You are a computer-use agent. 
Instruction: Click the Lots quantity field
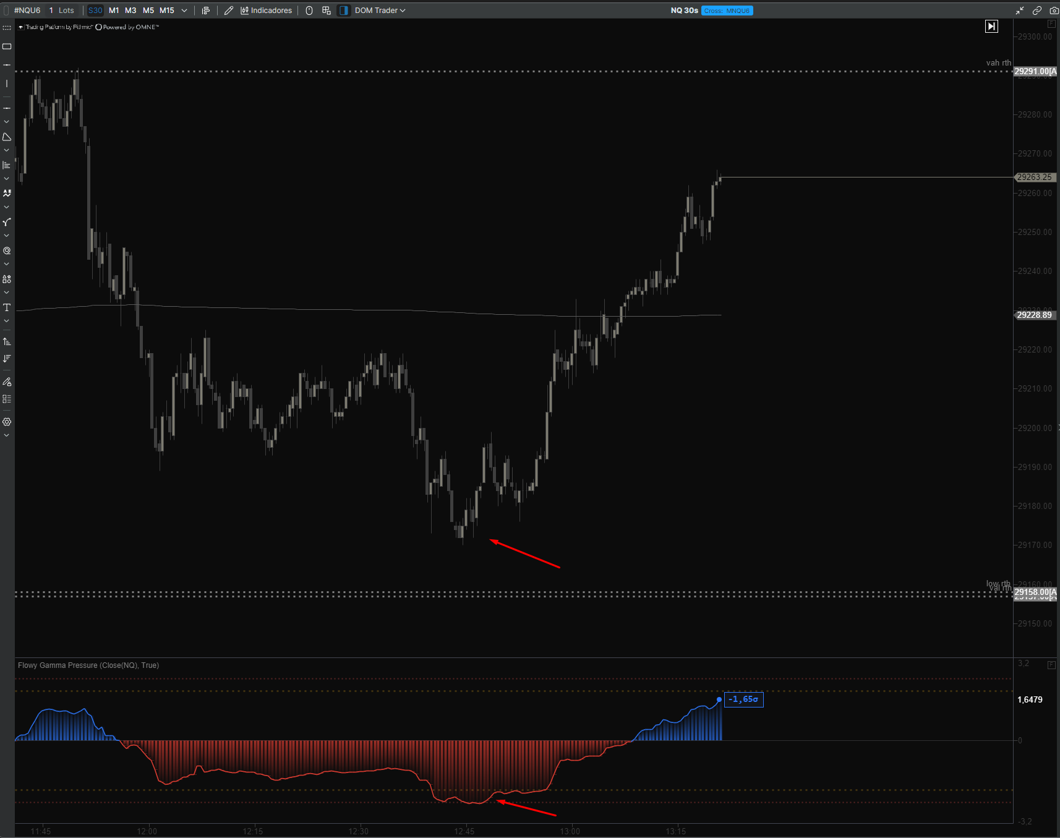click(61, 11)
